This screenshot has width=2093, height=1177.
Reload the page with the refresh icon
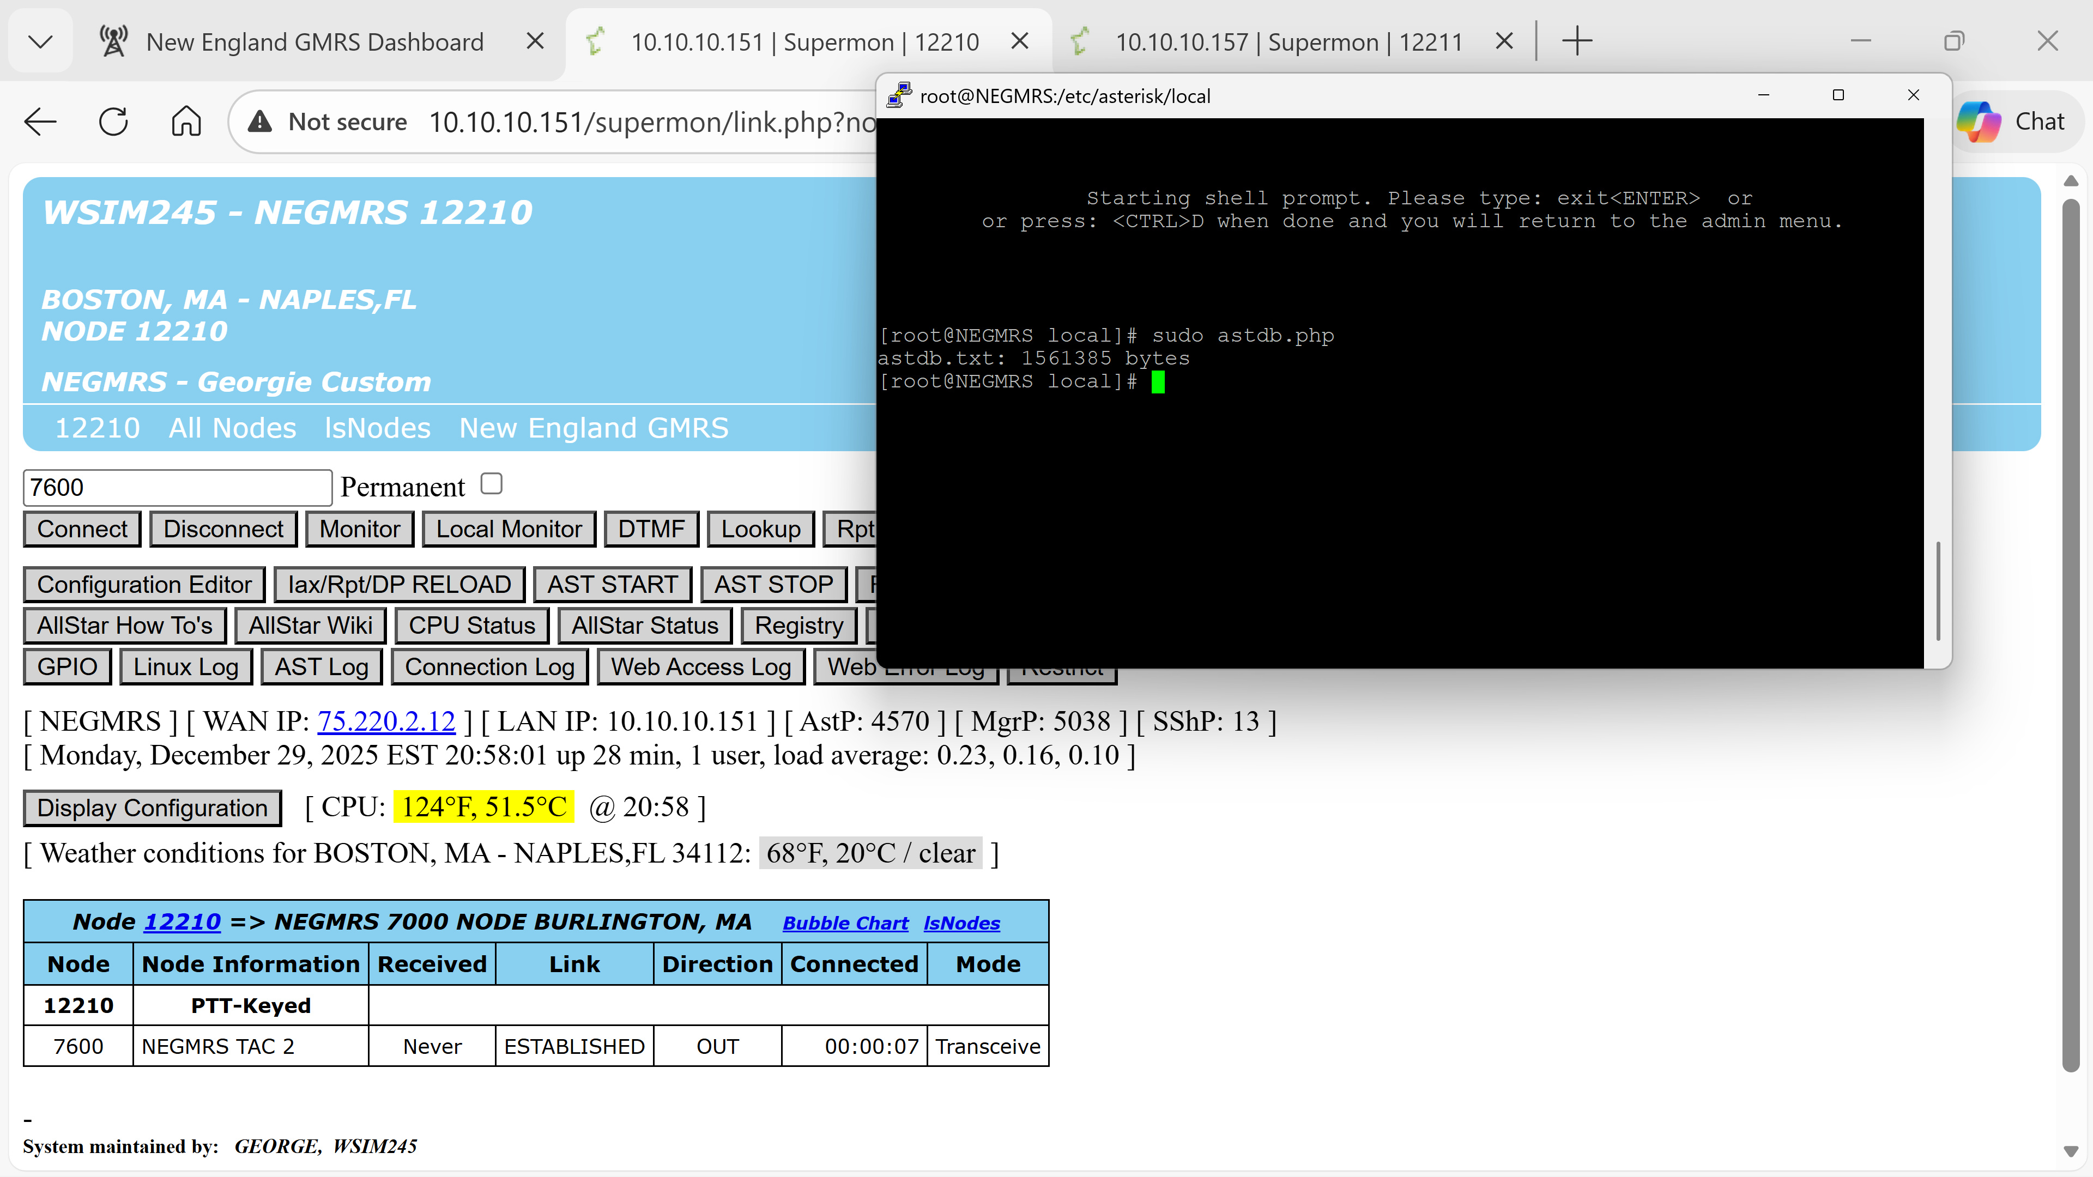[x=113, y=122]
